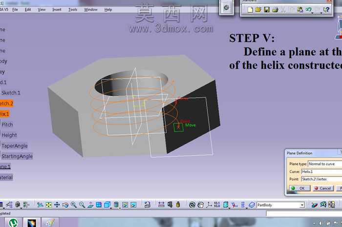
Task: Open the File menu
Action: click(15, 10)
